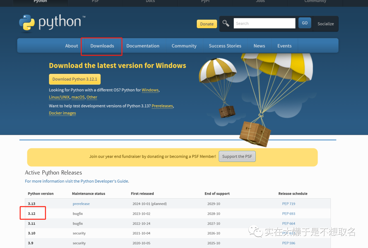Open the Docker images link
The height and width of the screenshot is (248, 368).
[x=62, y=113]
